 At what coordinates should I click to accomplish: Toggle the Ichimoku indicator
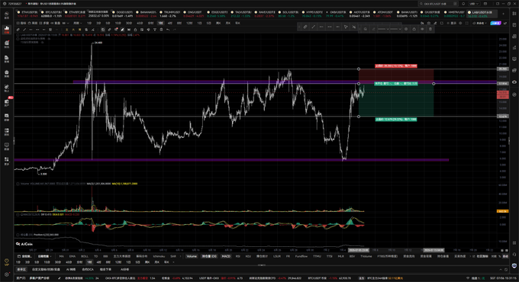click(x=159, y=256)
